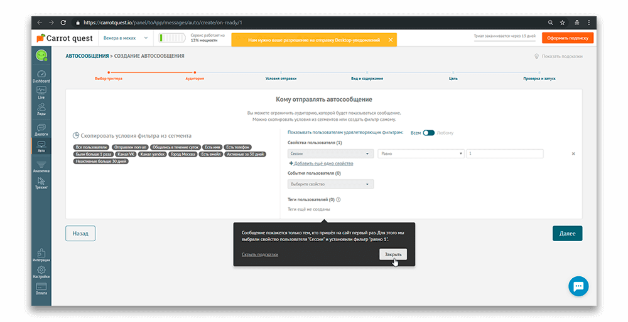Viewport: 628px width, 322px height.
Task: Open the Сессии property dropdown
Action: (x=330, y=154)
